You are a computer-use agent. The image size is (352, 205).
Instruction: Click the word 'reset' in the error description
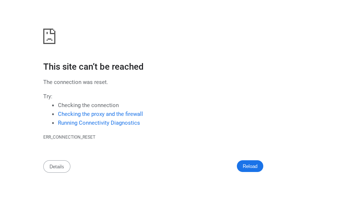point(100,82)
